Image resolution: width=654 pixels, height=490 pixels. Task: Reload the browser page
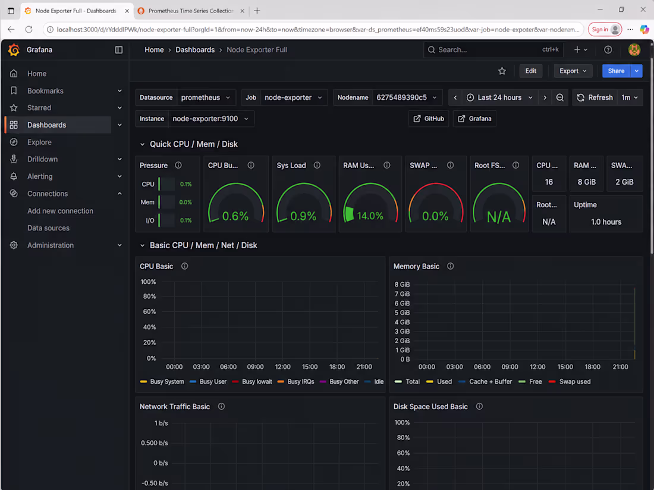point(29,29)
